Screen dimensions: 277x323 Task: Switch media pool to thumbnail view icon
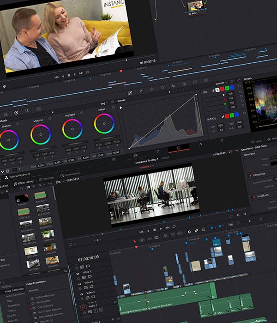point(28,187)
